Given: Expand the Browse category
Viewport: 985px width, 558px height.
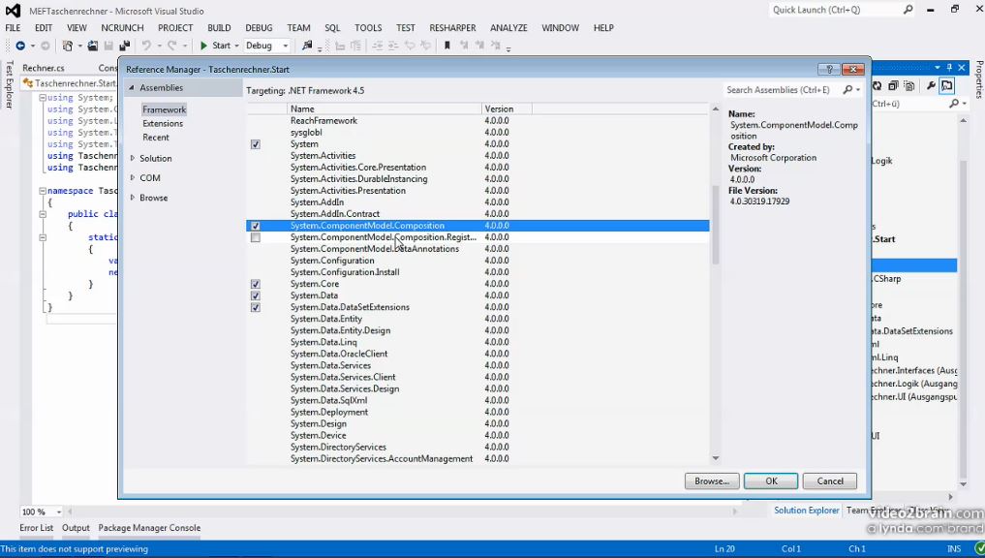Looking at the screenshot, I should click(x=132, y=198).
